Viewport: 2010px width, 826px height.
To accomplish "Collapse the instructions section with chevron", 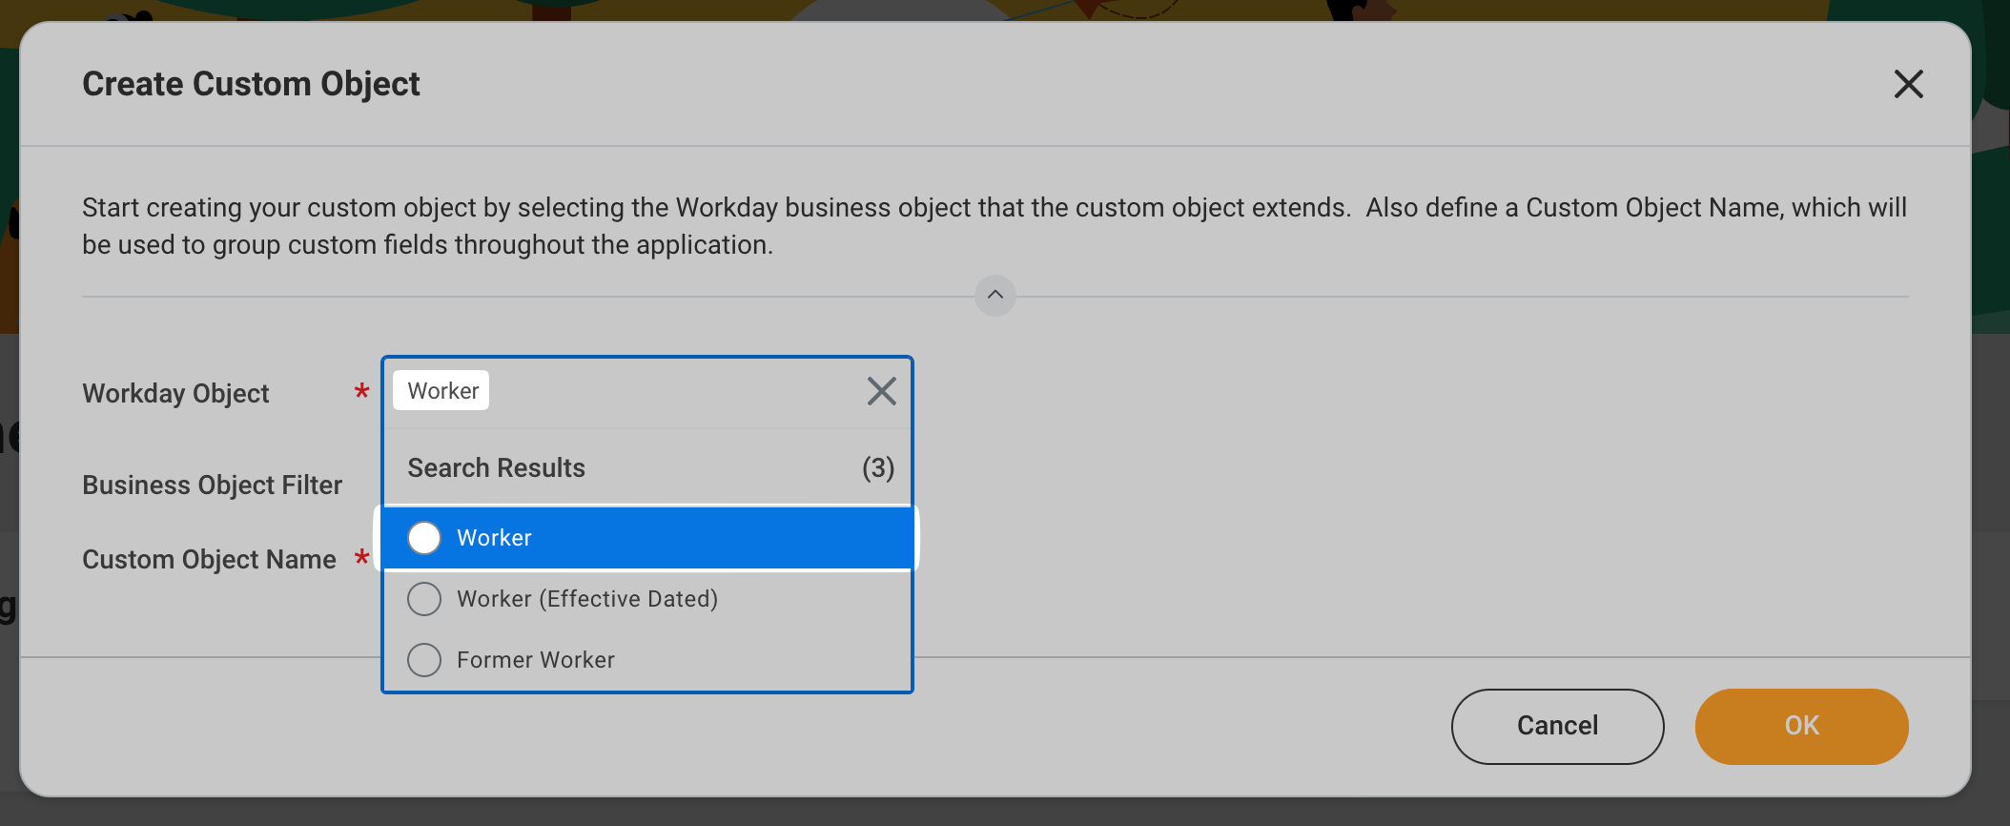I will tap(995, 296).
